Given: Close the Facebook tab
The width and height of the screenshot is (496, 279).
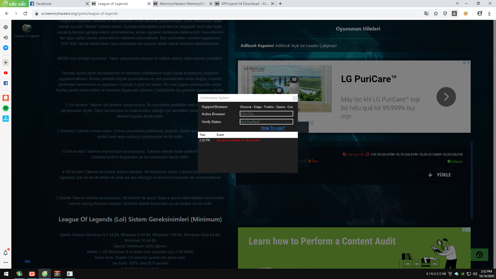Looking at the screenshot, I should click(x=87, y=4).
